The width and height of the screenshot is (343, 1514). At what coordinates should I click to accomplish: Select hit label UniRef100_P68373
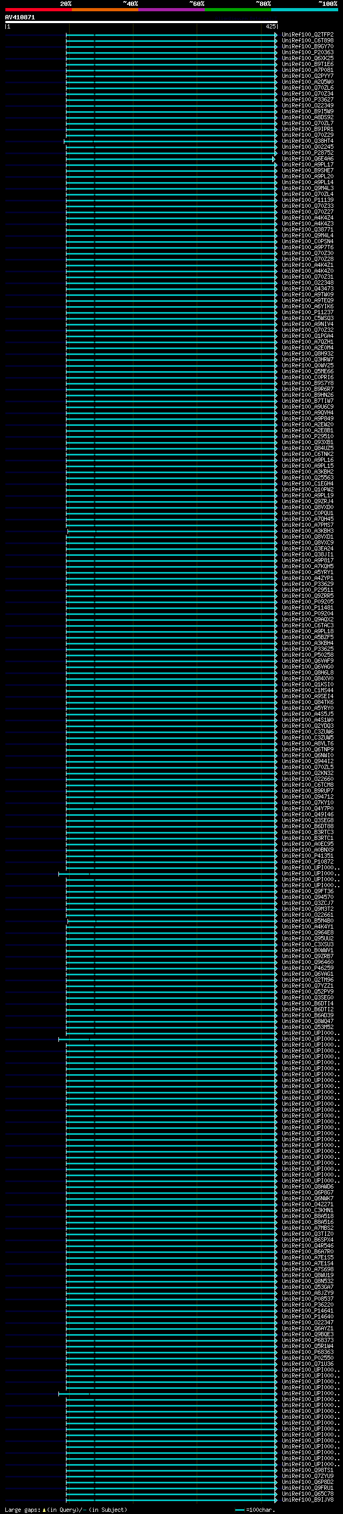click(308, 1340)
